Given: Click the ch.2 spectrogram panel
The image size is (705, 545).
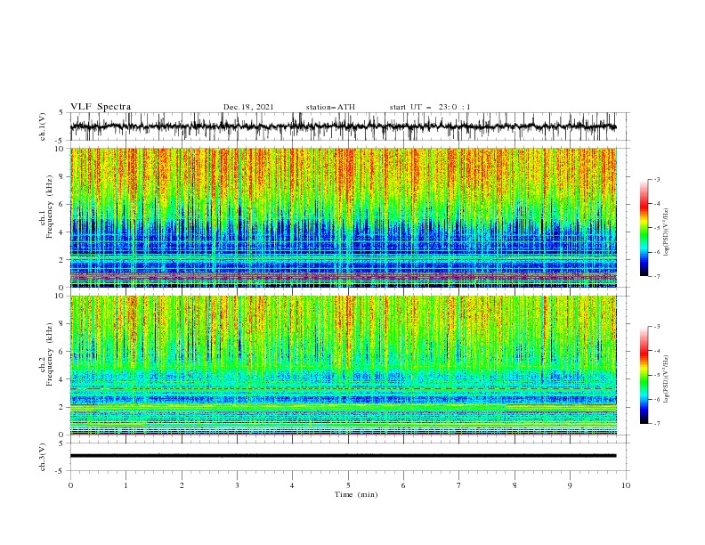Looking at the screenshot, I should pos(344,365).
